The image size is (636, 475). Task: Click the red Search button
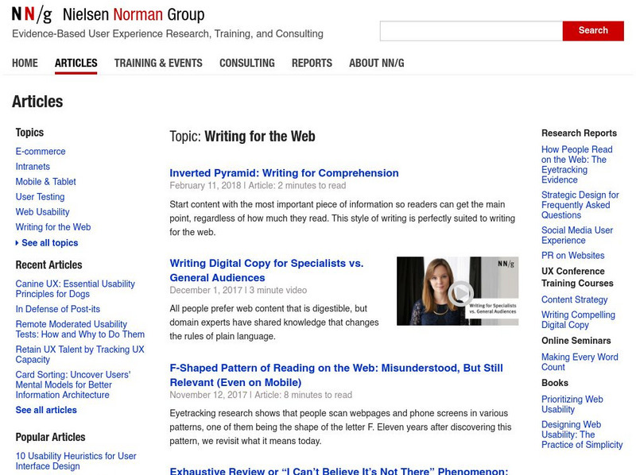(593, 31)
